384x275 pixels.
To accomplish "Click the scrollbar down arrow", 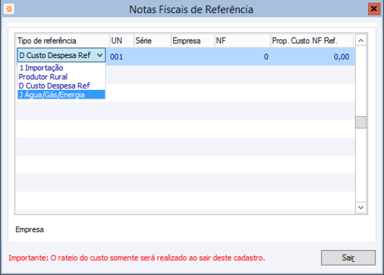I will tap(361, 208).
